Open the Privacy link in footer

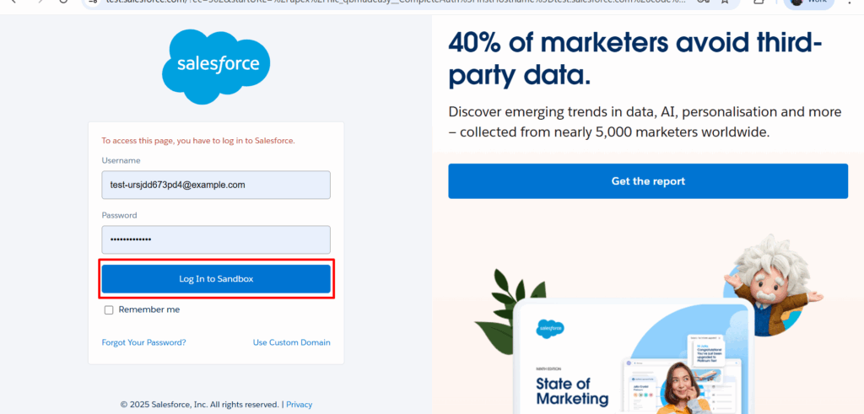[299, 405]
